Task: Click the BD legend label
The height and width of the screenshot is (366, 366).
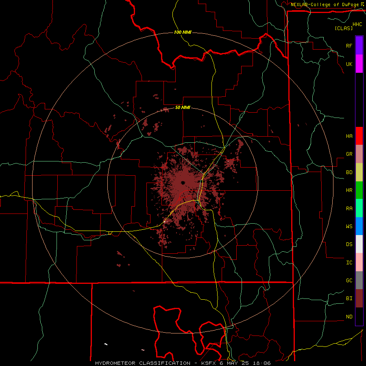Action: click(349, 172)
